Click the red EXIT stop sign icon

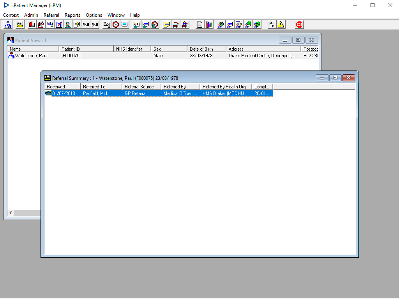299,25
